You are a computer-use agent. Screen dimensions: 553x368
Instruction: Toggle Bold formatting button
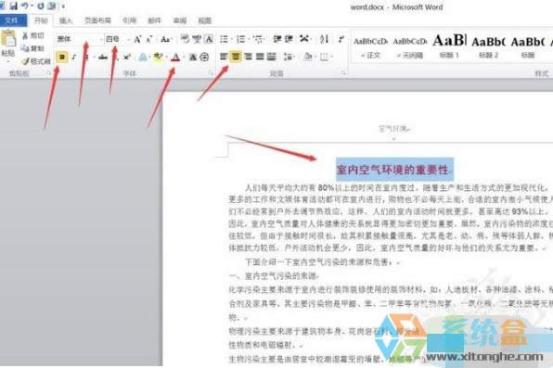(62, 57)
